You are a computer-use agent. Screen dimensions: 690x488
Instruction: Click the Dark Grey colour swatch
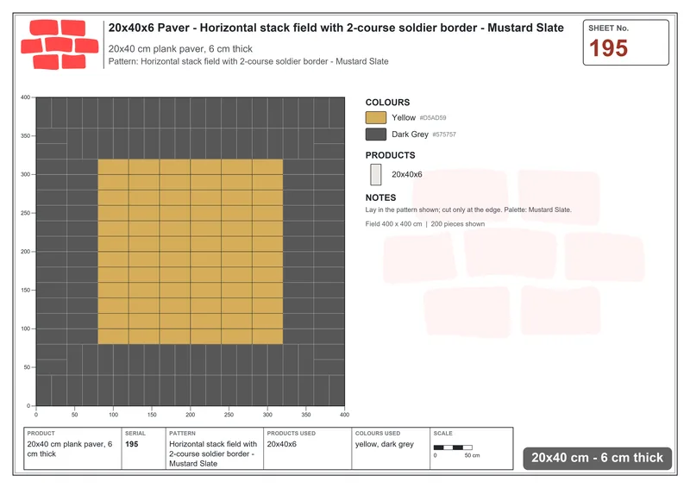tap(376, 135)
